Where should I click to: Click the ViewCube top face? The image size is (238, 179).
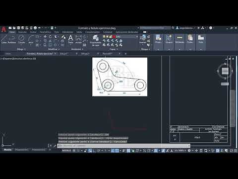click(x=225, y=71)
